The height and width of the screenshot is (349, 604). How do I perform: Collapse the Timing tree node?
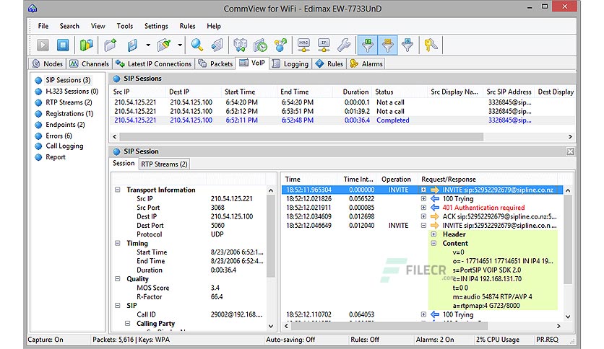[x=118, y=243]
